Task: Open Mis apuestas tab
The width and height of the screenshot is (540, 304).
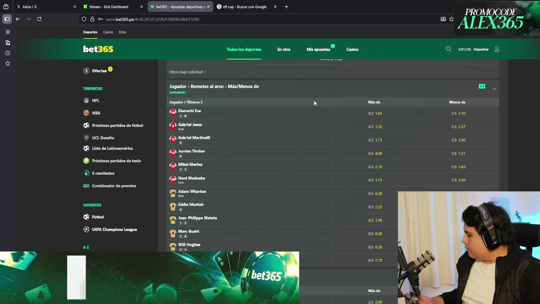Action: pos(318,49)
